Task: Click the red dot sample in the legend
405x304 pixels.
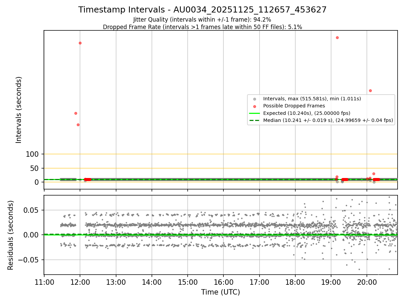Action: [254, 106]
